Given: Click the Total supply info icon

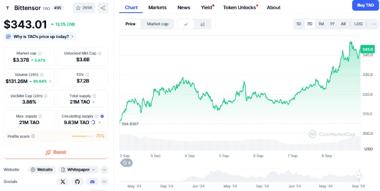Looking at the screenshot, I should 95,96.
